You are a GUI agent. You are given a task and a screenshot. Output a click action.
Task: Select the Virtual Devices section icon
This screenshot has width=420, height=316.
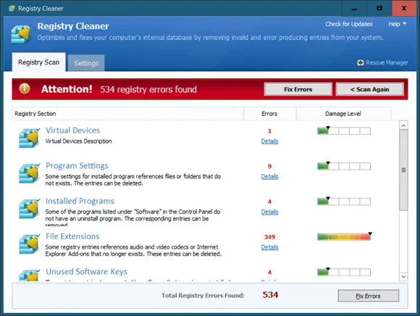pos(29,138)
